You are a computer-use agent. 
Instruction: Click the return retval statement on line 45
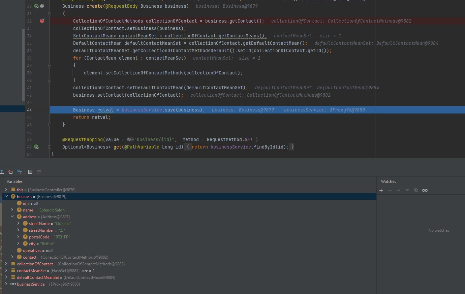(x=92, y=117)
